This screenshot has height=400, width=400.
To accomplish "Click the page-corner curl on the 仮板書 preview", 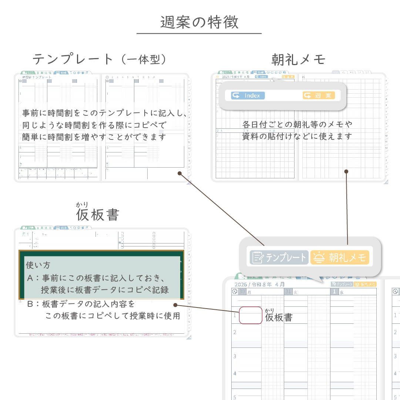I will tap(189, 337).
